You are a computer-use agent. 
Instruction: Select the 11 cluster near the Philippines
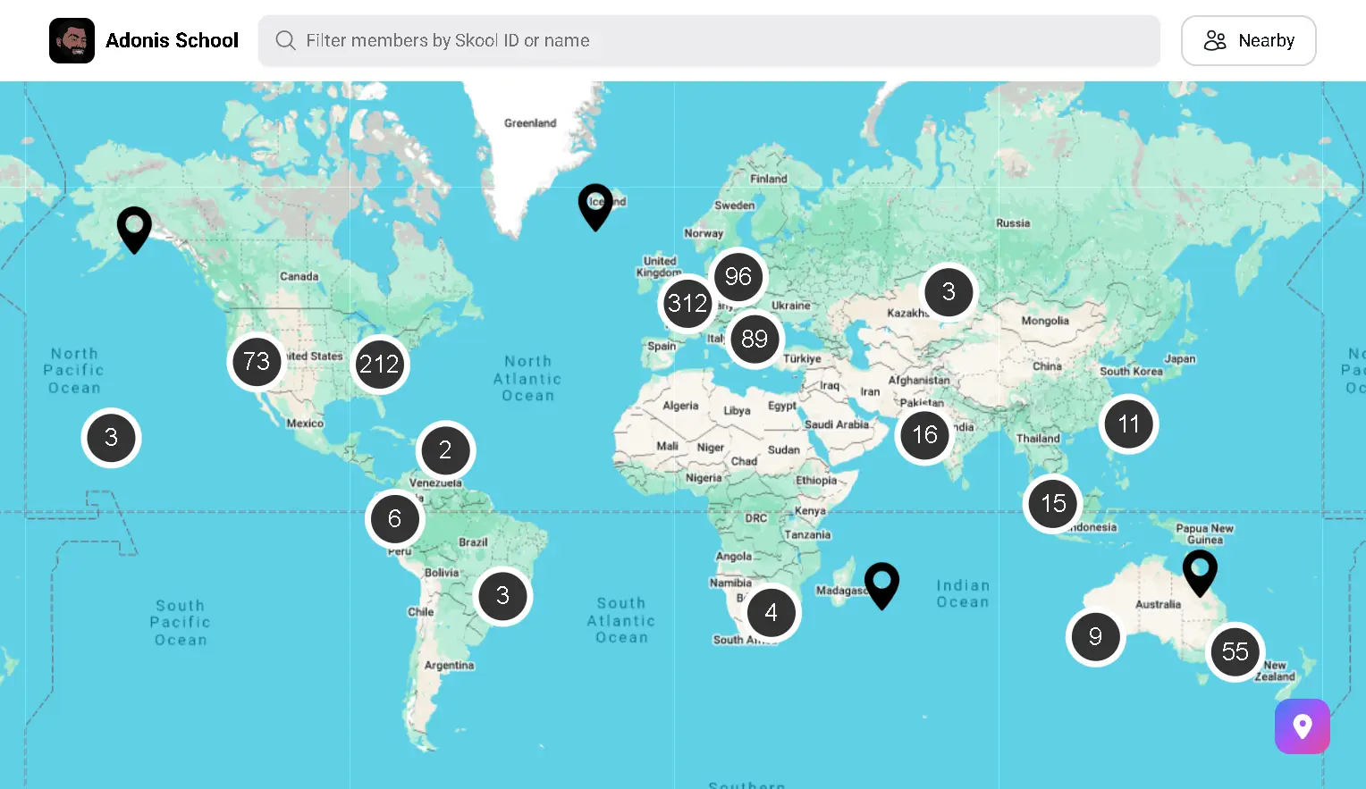coord(1128,424)
